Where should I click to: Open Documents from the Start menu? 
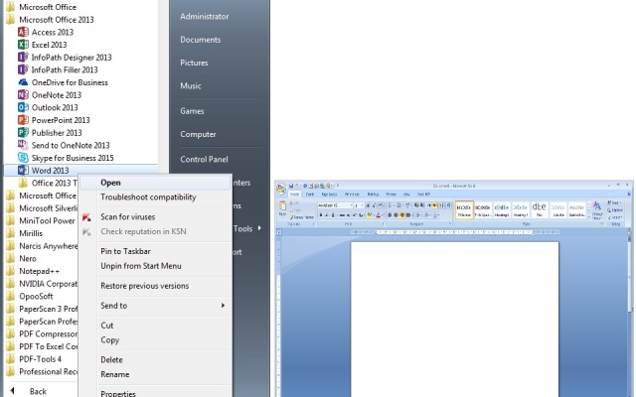click(x=201, y=40)
